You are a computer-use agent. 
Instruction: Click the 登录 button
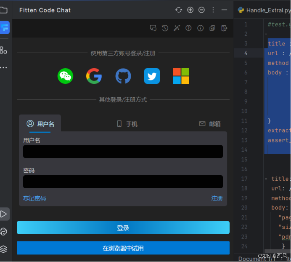(x=123, y=227)
